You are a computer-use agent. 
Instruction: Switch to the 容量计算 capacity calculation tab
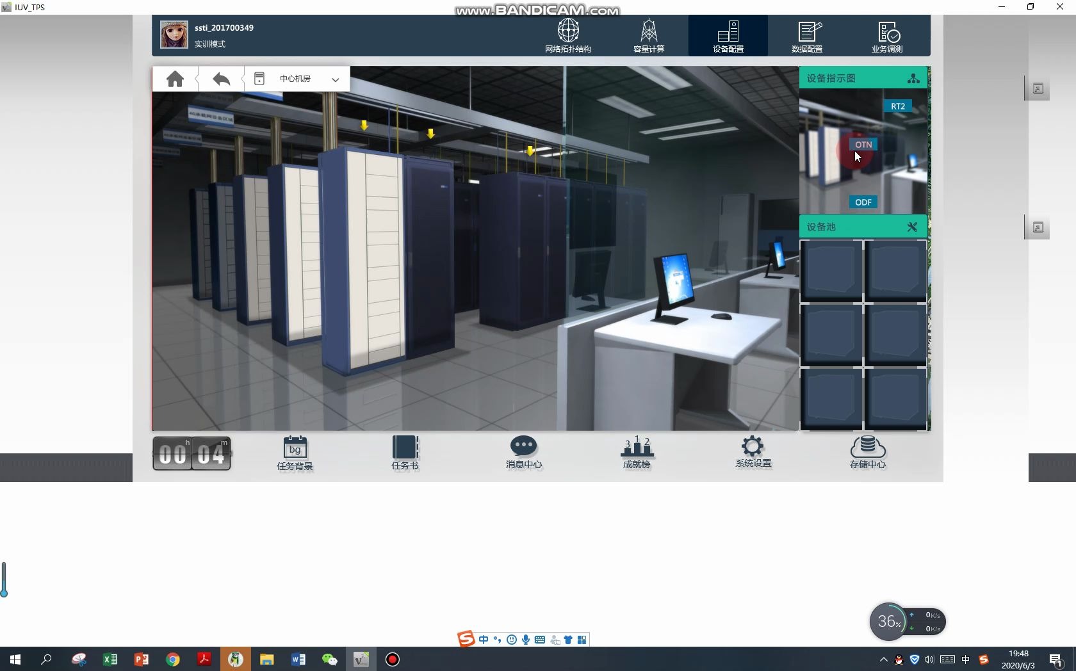click(x=648, y=36)
